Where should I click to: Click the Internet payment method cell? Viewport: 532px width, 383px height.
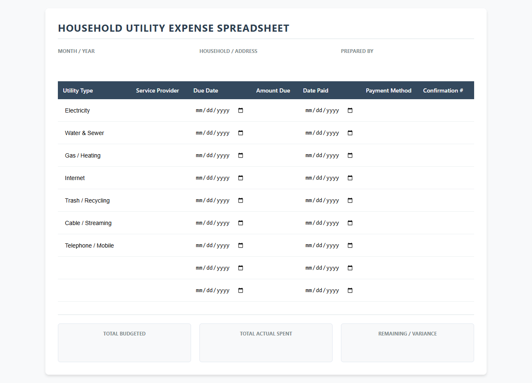click(x=390, y=178)
